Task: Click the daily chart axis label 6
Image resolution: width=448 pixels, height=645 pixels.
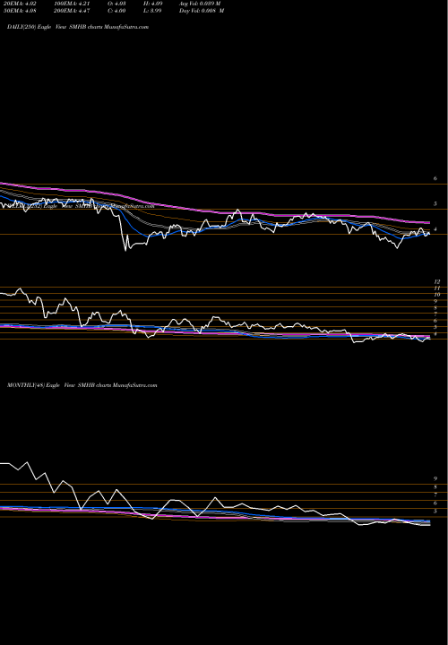Action: point(435,178)
